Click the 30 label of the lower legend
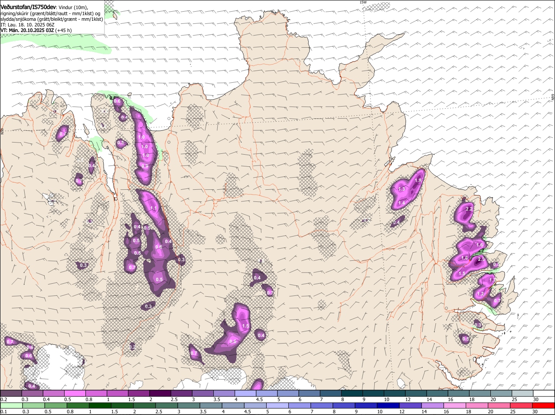Image resolution: width=555 pixels, height=415 pixels. [x=535, y=412]
